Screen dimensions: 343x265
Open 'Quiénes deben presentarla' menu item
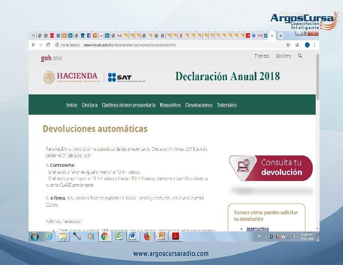(129, 105)
